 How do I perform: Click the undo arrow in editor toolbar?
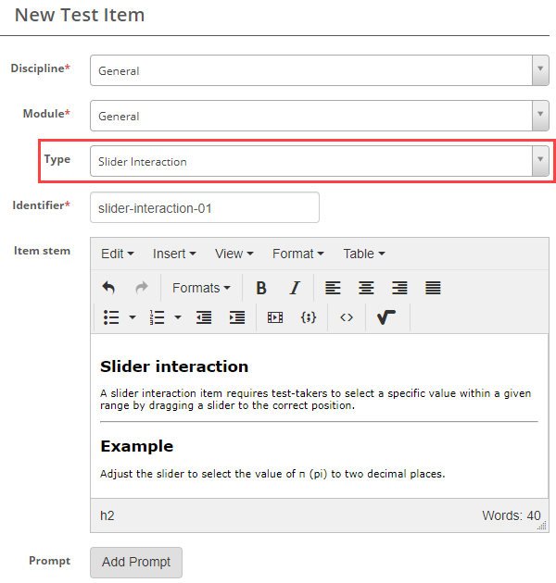tap(108, 288)
